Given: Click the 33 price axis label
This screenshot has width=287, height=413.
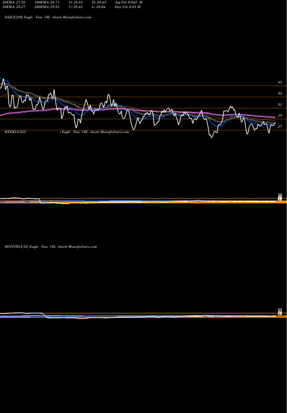Looking at the screenshot, I should point(280,93).
